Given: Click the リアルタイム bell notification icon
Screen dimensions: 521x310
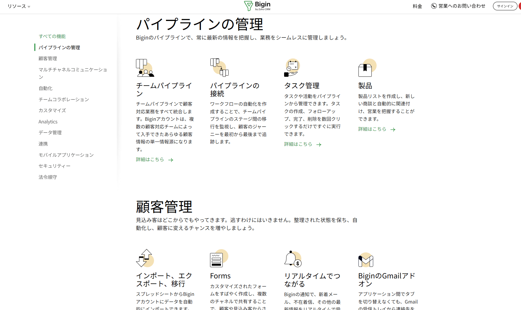Looking at the screenshot, I should [293, 258].
